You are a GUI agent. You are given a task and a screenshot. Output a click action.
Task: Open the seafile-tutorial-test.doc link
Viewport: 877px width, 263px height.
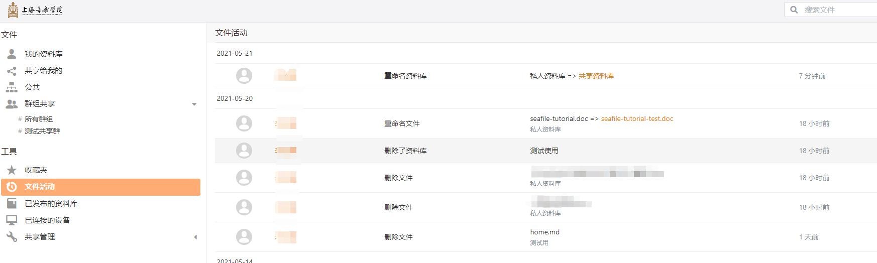click(637, 119)
